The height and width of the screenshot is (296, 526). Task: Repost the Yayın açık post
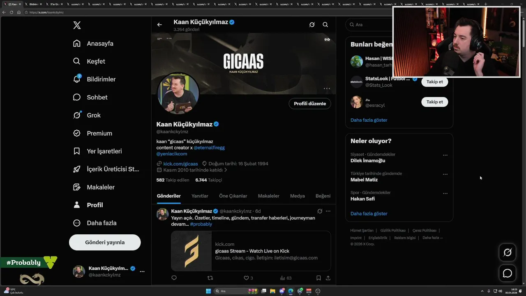(210, 278)
